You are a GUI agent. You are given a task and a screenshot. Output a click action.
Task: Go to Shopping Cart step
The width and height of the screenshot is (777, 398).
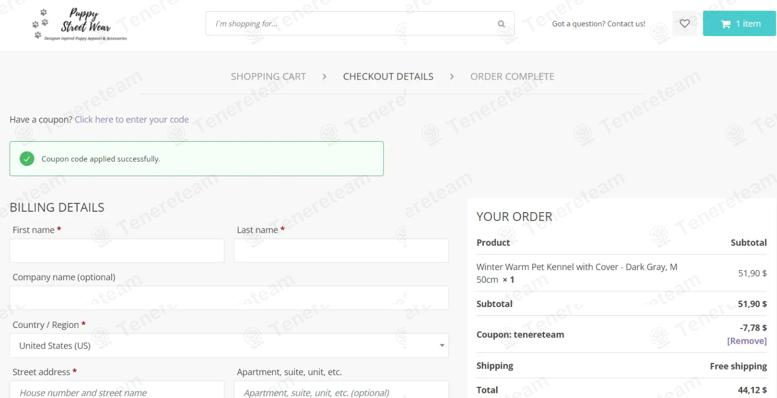pos(268,77)
